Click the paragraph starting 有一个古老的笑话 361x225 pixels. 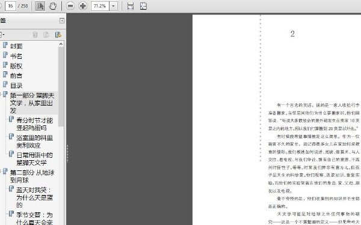[314, 116]
